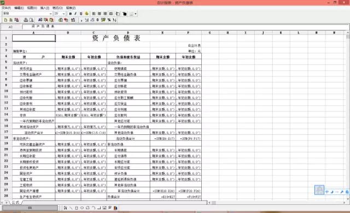Select the ellipse drawing tool

click(x=82, y=208)
